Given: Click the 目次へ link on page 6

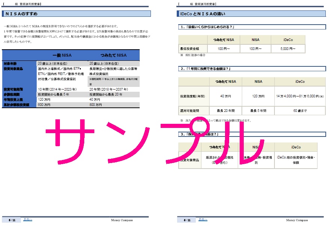Looking at the screenshot, I should point(203,220).
